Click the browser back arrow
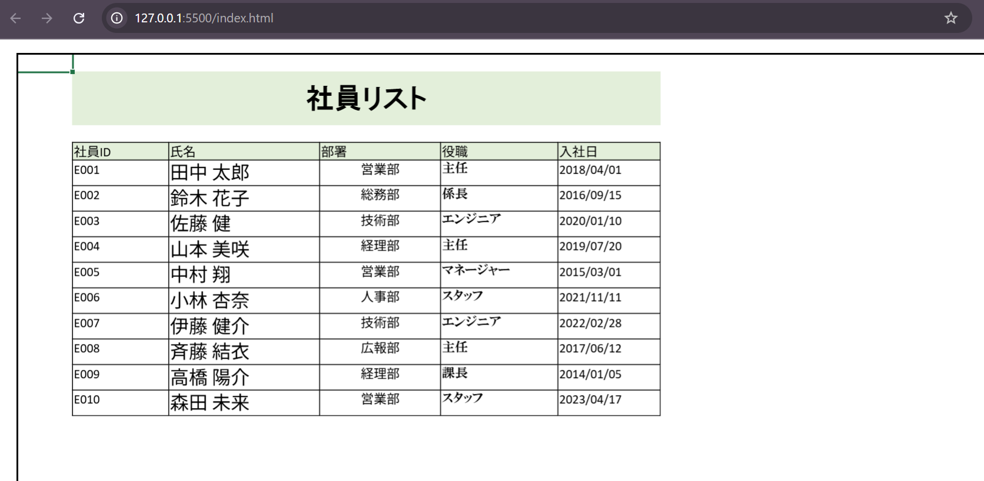Viewport: 984px width, 481px height. click(x=15, y=18)
